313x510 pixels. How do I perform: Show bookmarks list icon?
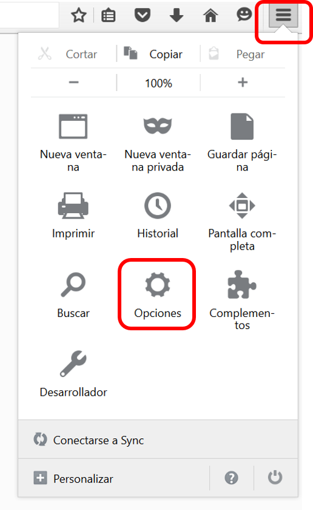click(108, 16)
